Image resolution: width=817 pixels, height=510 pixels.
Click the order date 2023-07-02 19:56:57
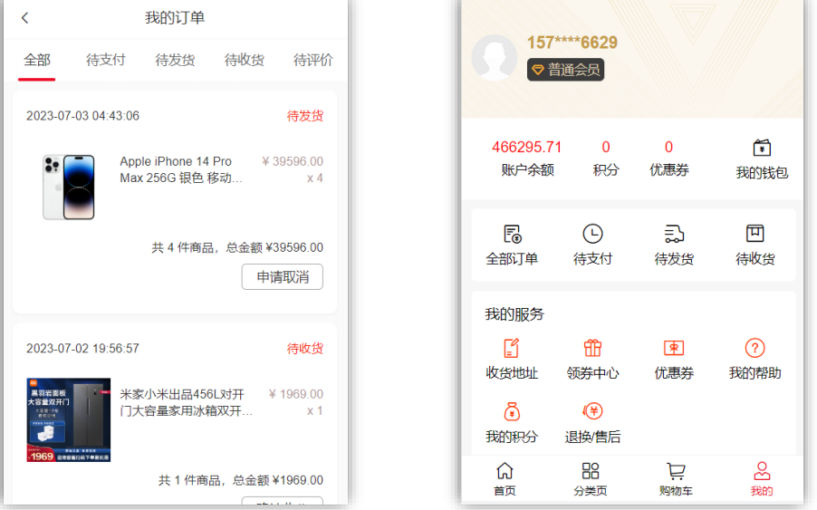[x=82, y=348]
